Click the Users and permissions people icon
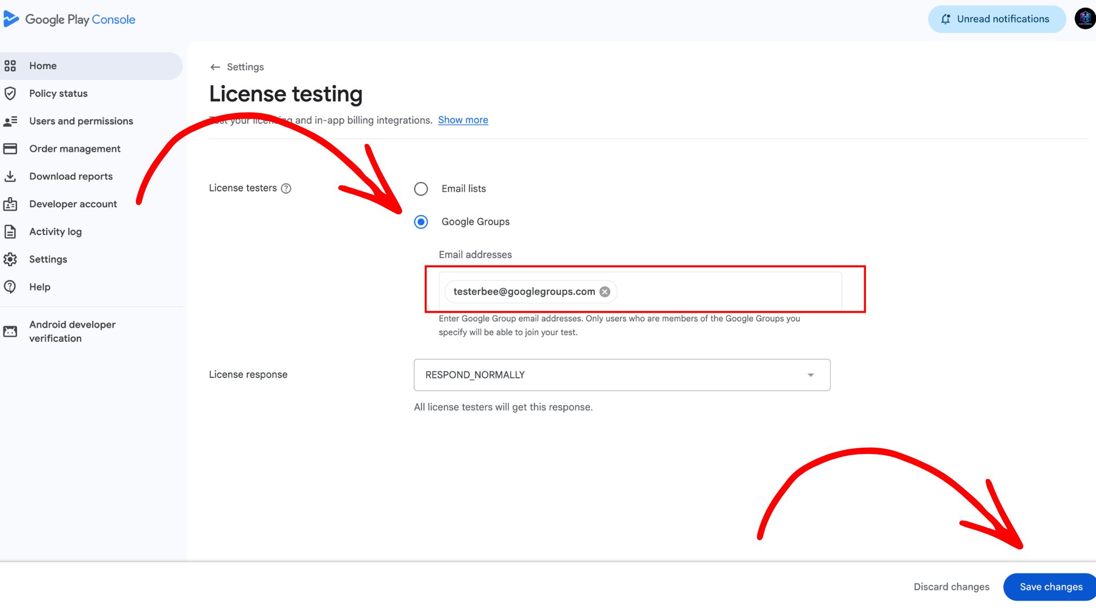The width and height of the screenshot is (1096, 612). (x=10, y=121)
